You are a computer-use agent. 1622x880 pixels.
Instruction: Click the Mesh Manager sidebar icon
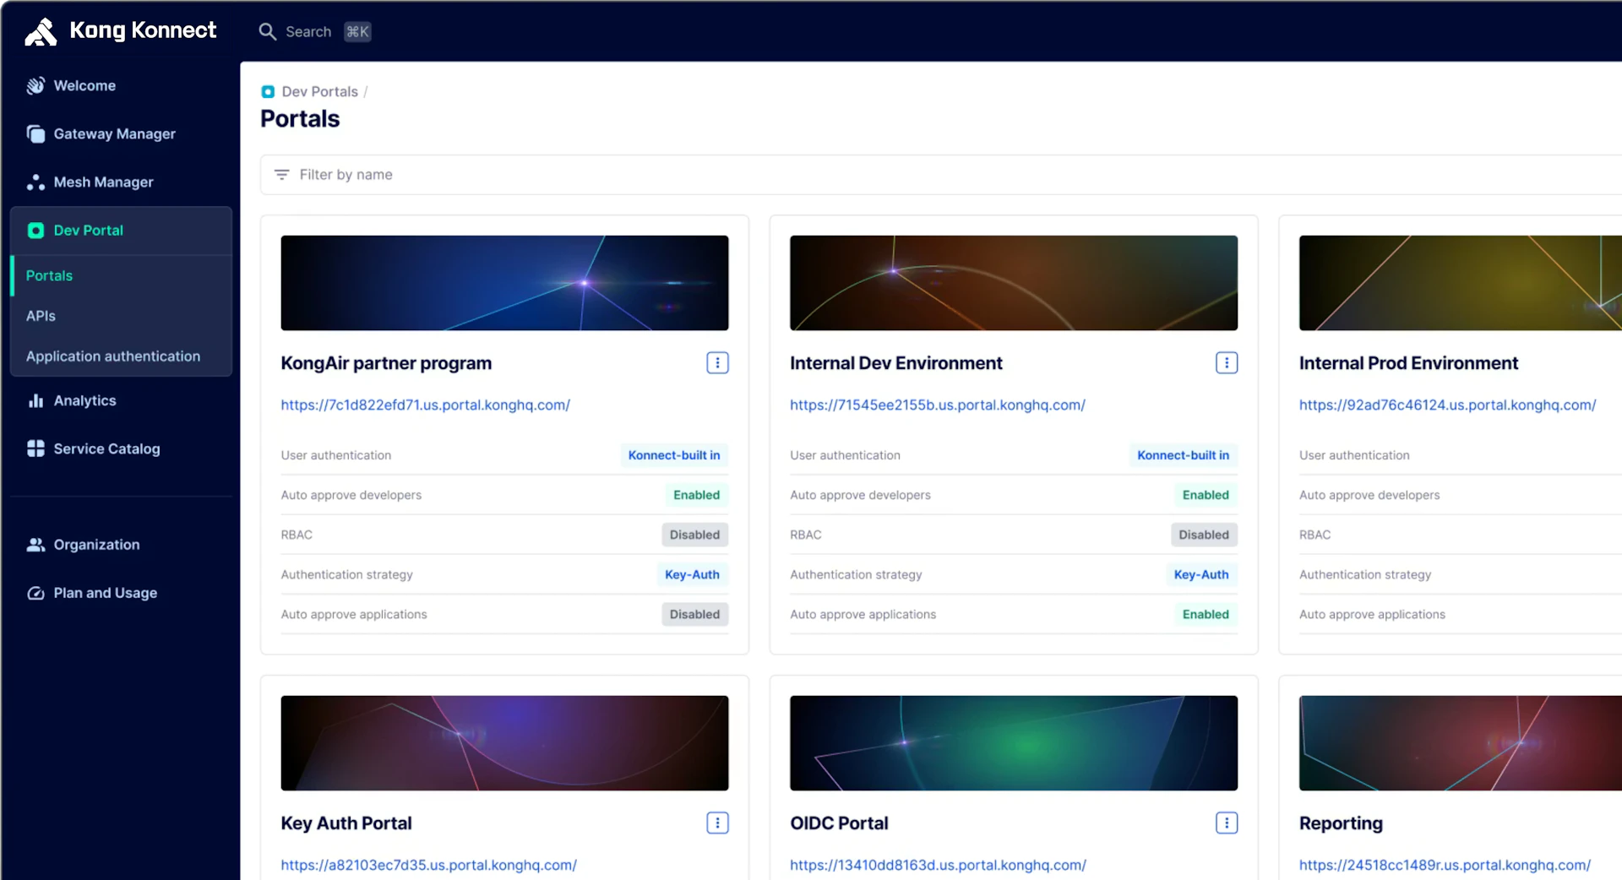pyautogui.click(x=35, y=182)
